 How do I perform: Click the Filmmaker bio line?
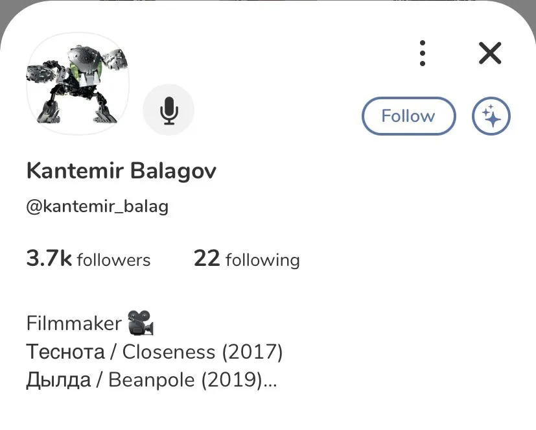[74, 323]
